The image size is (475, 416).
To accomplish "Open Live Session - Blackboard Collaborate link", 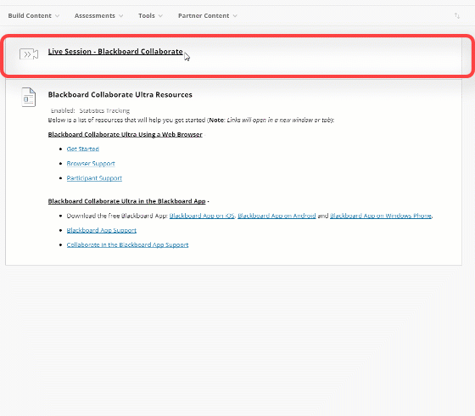I will [115, 52].
